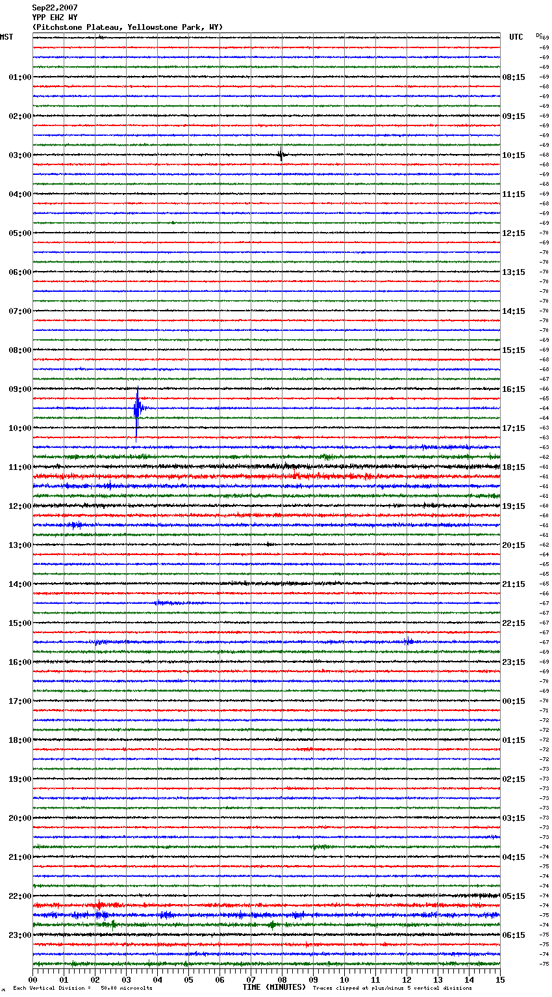Click the 18:15 UTC time label
Viewport: 552px width, 997px height.
514,467
